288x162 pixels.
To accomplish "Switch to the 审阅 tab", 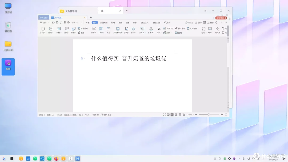I will tap(120, 23).
